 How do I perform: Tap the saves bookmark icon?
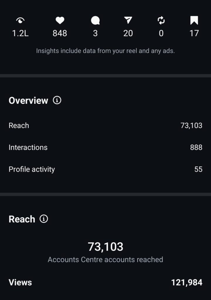(194, 20)
